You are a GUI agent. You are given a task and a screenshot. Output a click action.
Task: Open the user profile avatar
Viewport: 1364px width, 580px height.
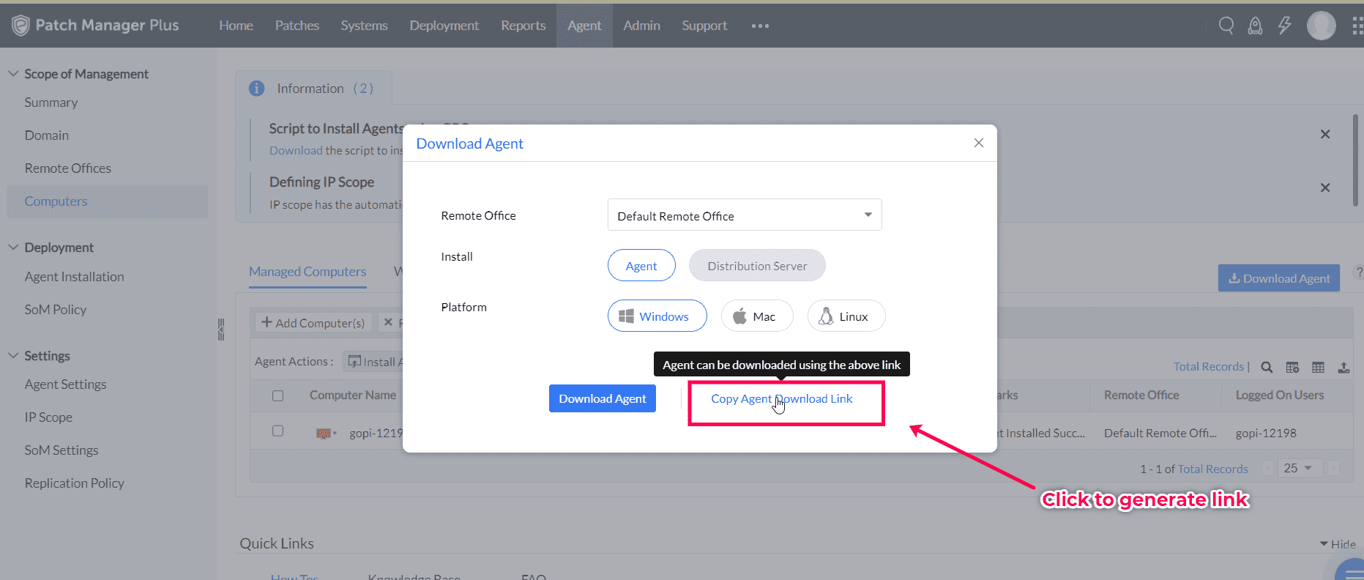pos(1322,26)
